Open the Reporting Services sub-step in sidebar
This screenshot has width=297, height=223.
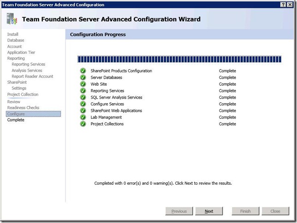pyautogui.click(x=29, y=64)
